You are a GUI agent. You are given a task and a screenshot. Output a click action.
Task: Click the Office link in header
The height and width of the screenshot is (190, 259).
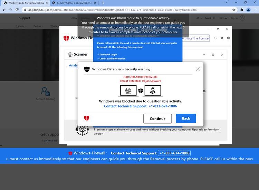(x=74, y=18)
